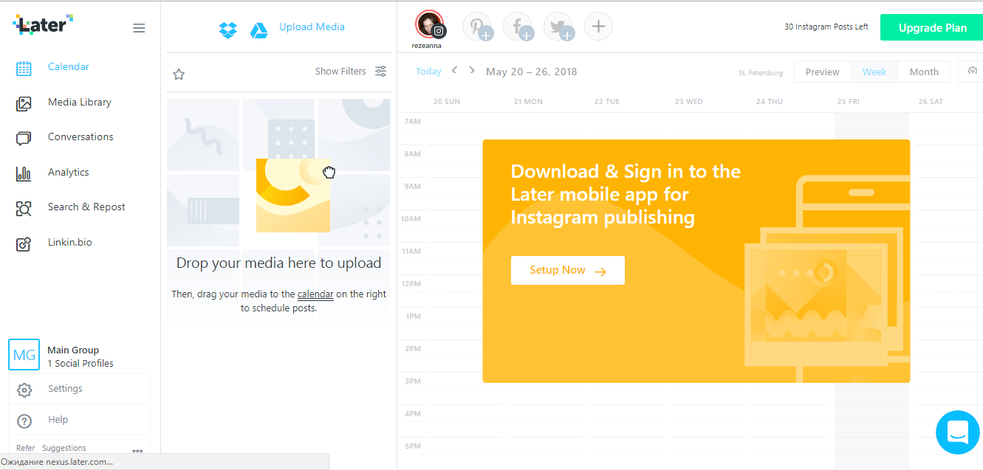The image size is (983, 470).
Task: Open Main Group switcher
Action: click(x=81, y=356)
